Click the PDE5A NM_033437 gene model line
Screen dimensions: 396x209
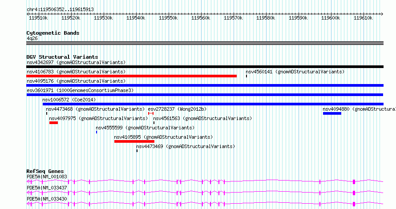[x=205, y=193]
